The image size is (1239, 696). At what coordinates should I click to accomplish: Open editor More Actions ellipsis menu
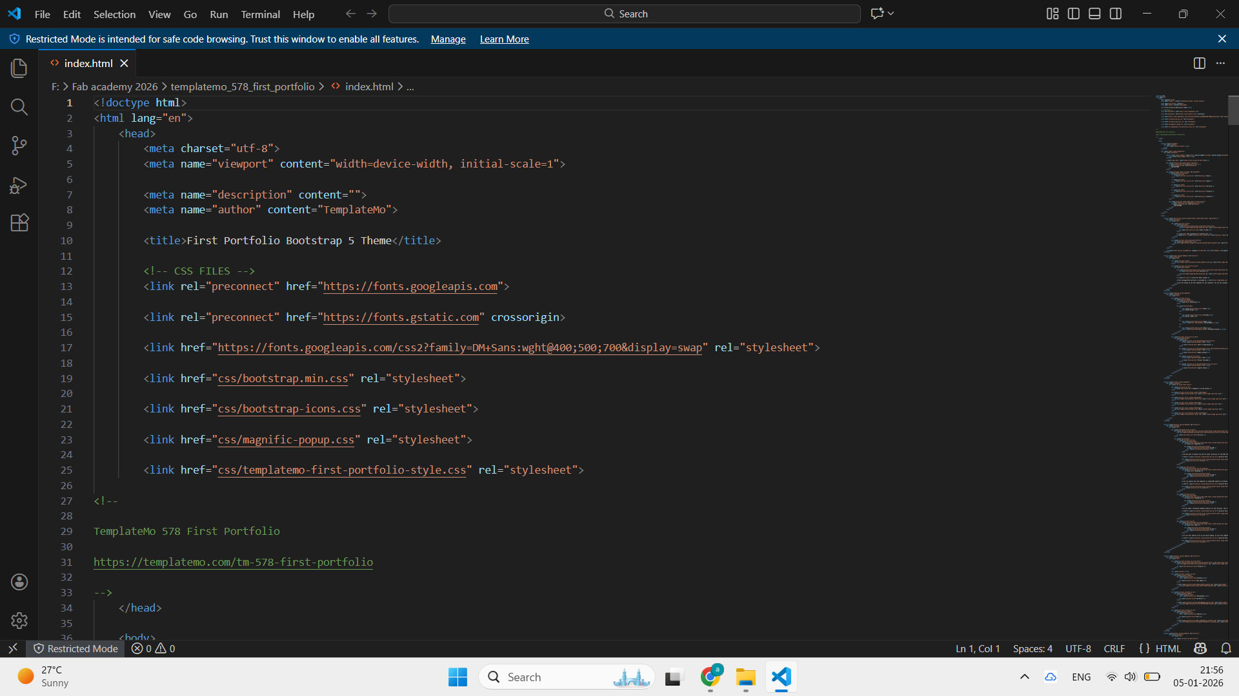click(1220, 63)
